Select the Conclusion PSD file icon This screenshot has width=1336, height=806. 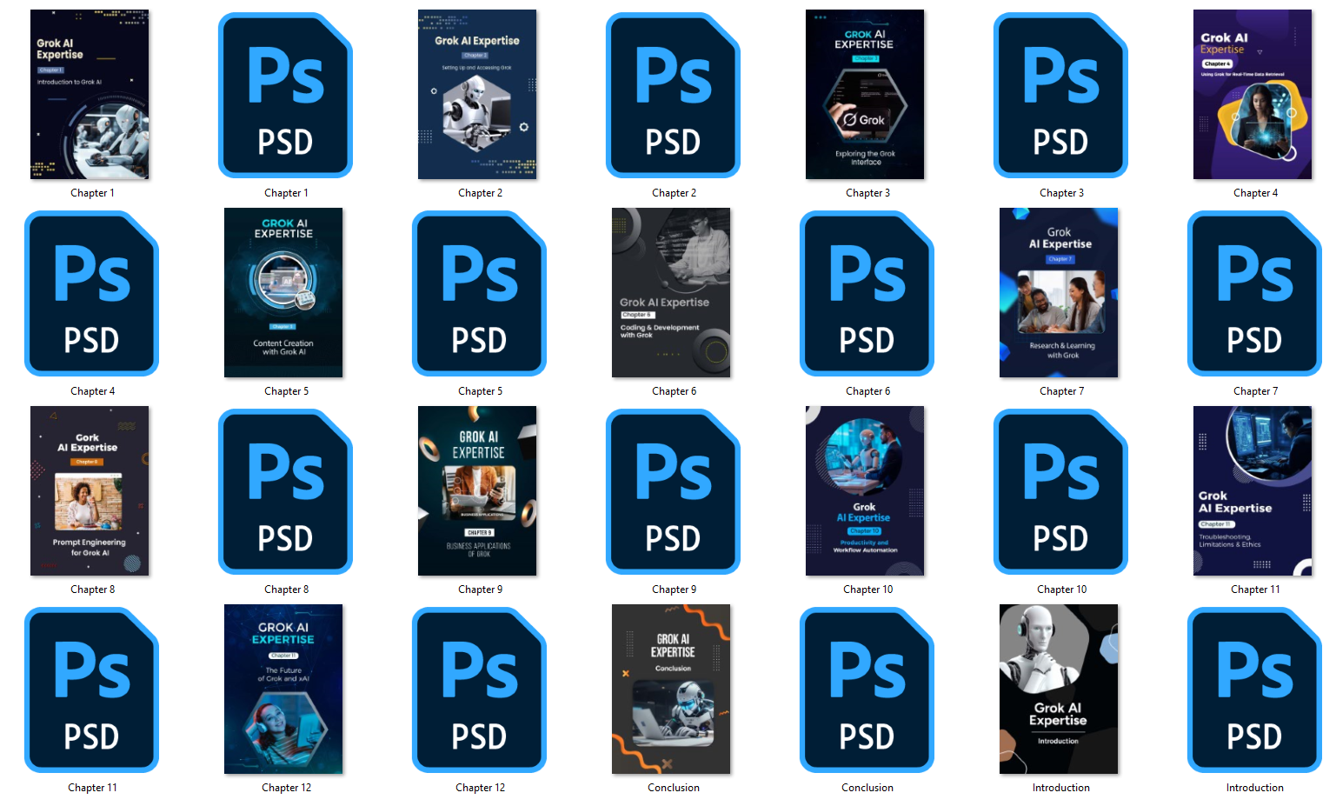tap(867, 689)
